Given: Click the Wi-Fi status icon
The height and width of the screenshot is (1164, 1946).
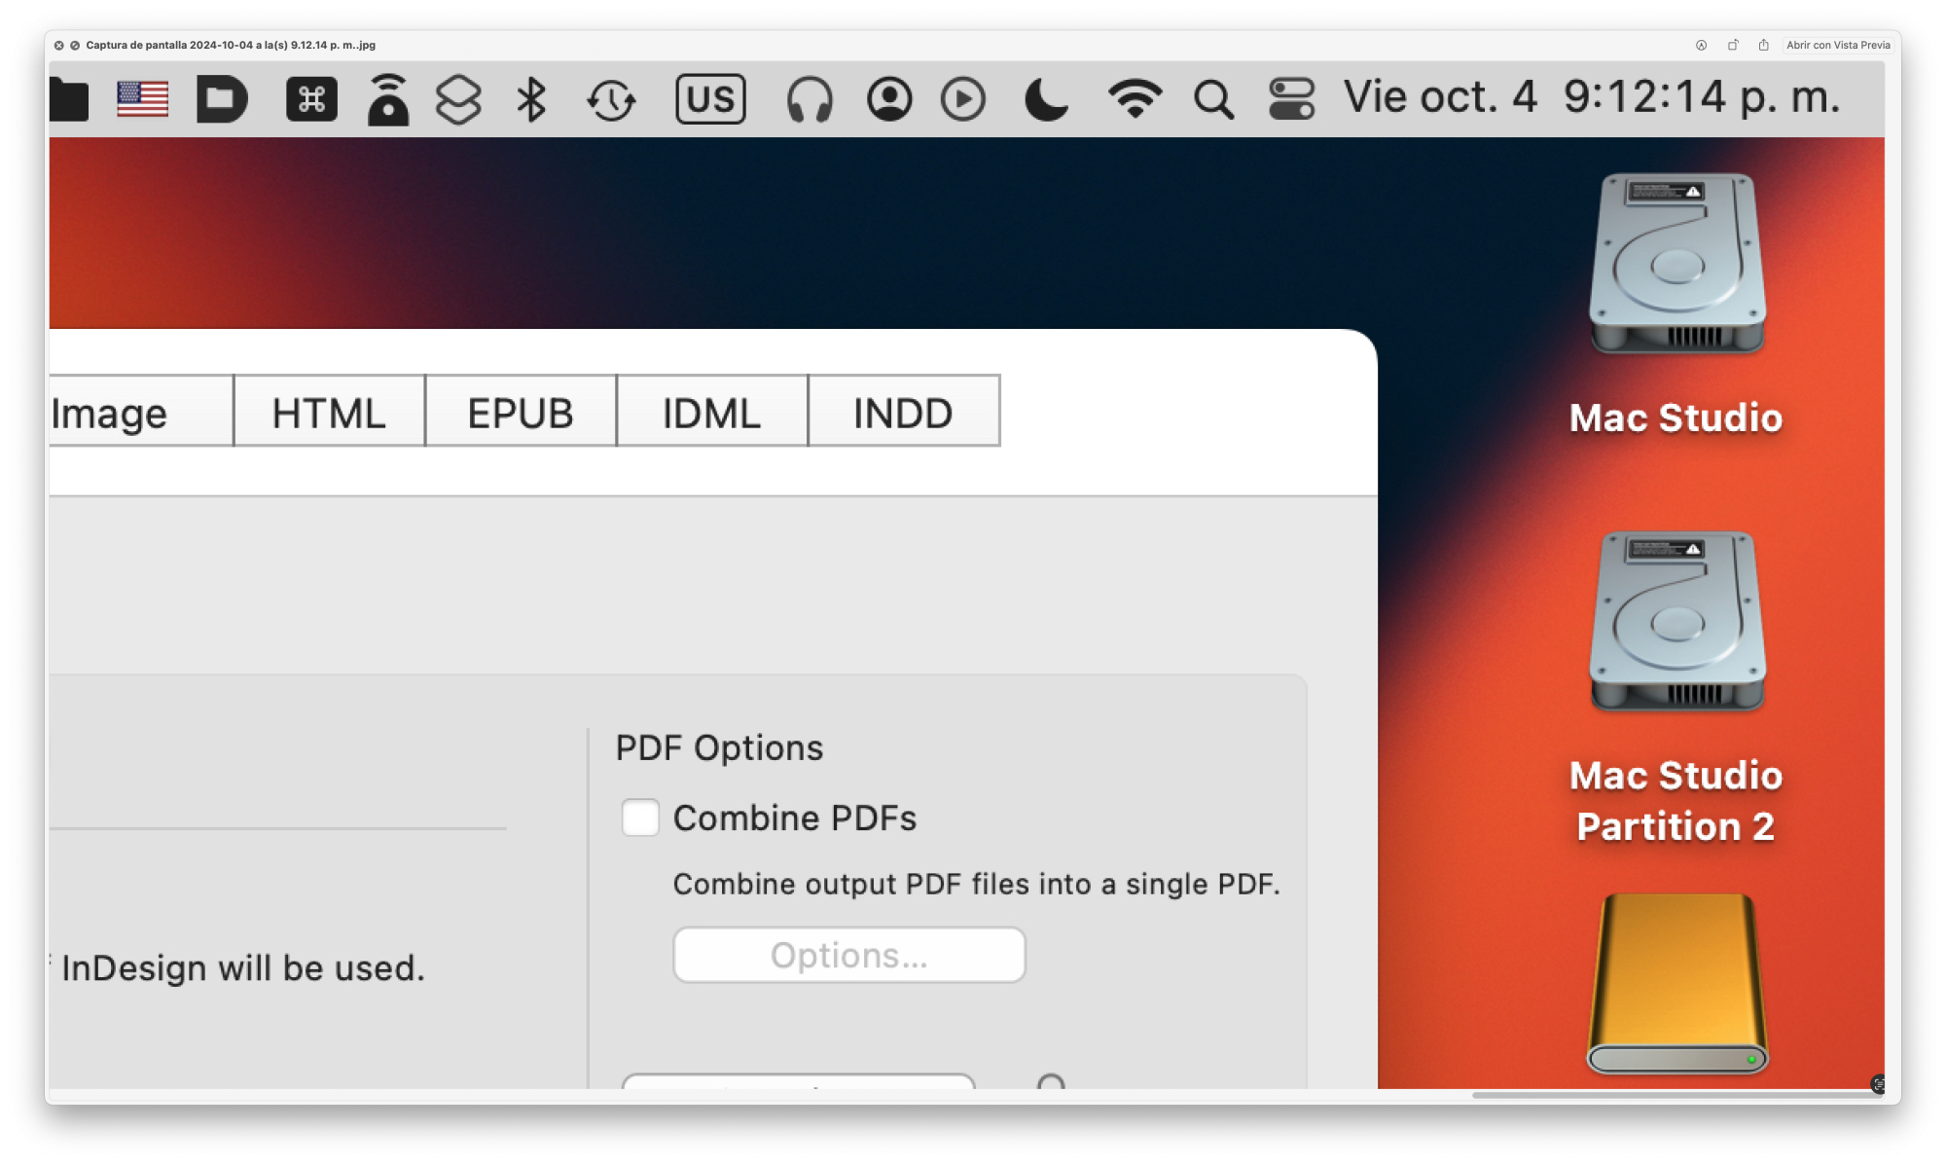Looking at the screenshot, I should 1135,99.
